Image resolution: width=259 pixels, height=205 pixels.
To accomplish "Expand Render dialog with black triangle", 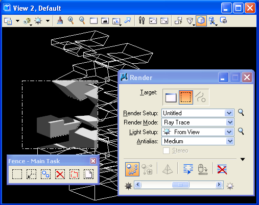I will [x=243, y=159].
